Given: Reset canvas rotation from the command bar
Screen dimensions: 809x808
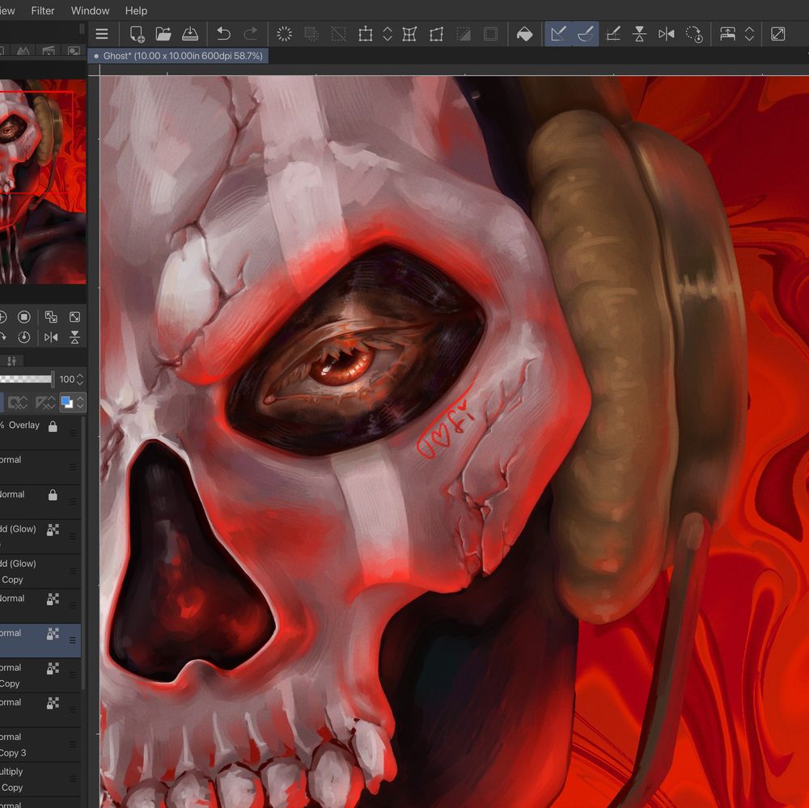Looking at the screenshot, I should [694, 34].
